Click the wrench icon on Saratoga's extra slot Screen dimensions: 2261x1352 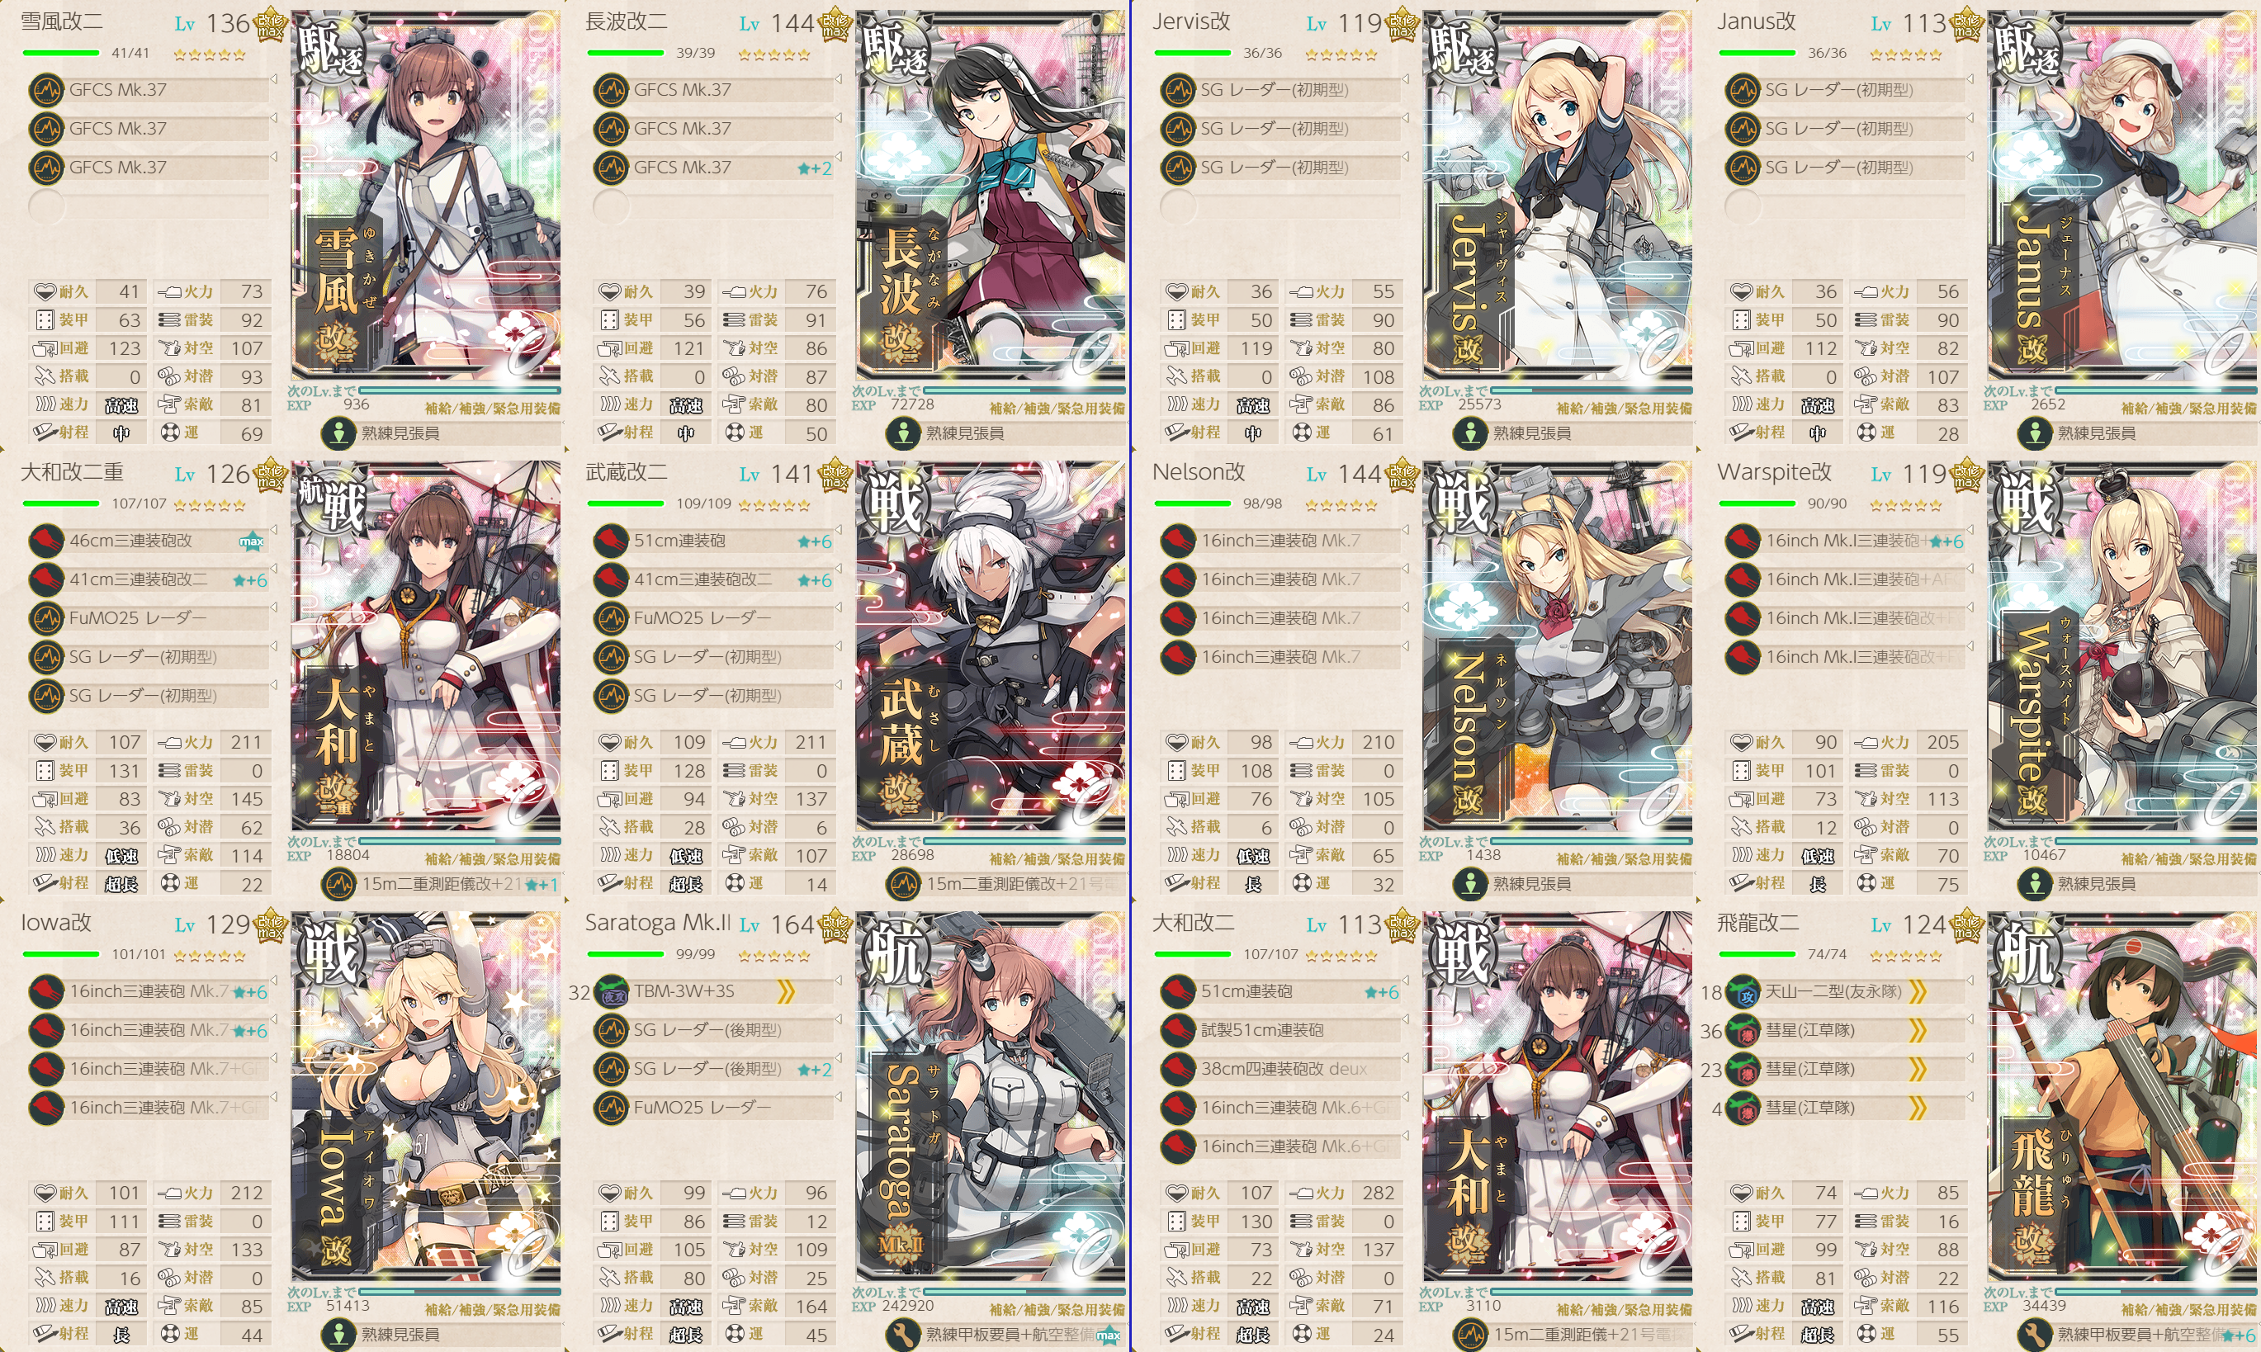[x=904, y=1335]
